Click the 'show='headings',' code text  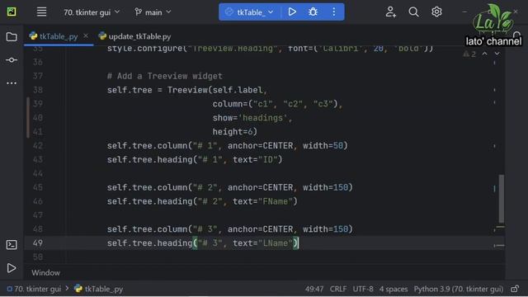point(252,118)
